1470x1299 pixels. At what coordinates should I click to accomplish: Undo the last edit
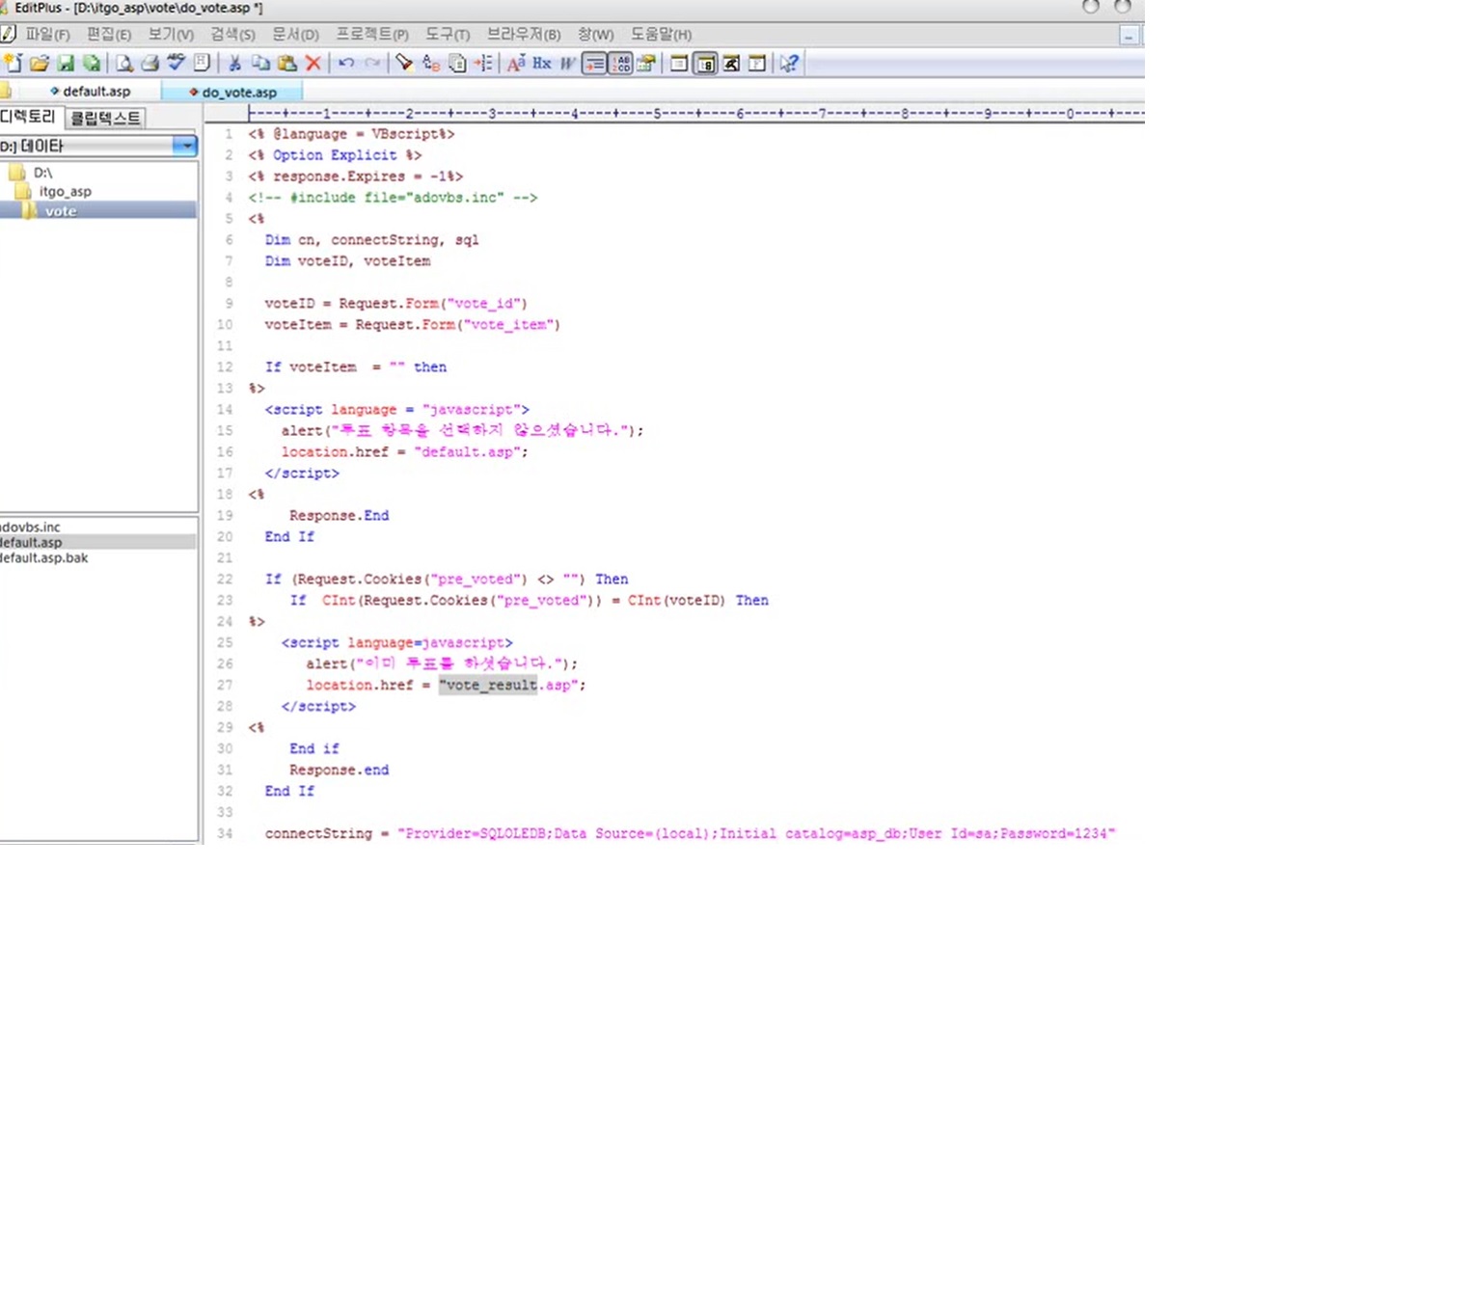[346, 64]
